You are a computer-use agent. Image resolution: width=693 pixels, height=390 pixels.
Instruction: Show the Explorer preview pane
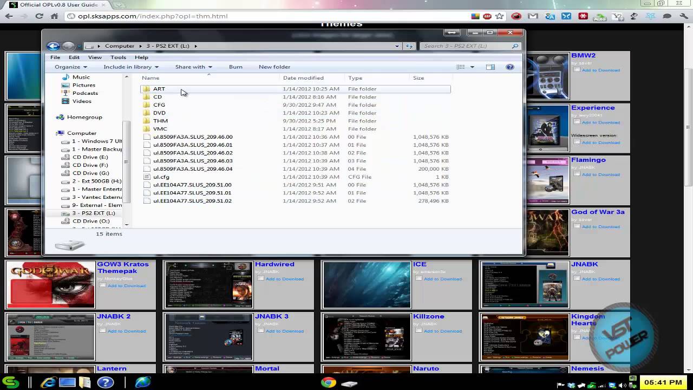pos(490,67)
